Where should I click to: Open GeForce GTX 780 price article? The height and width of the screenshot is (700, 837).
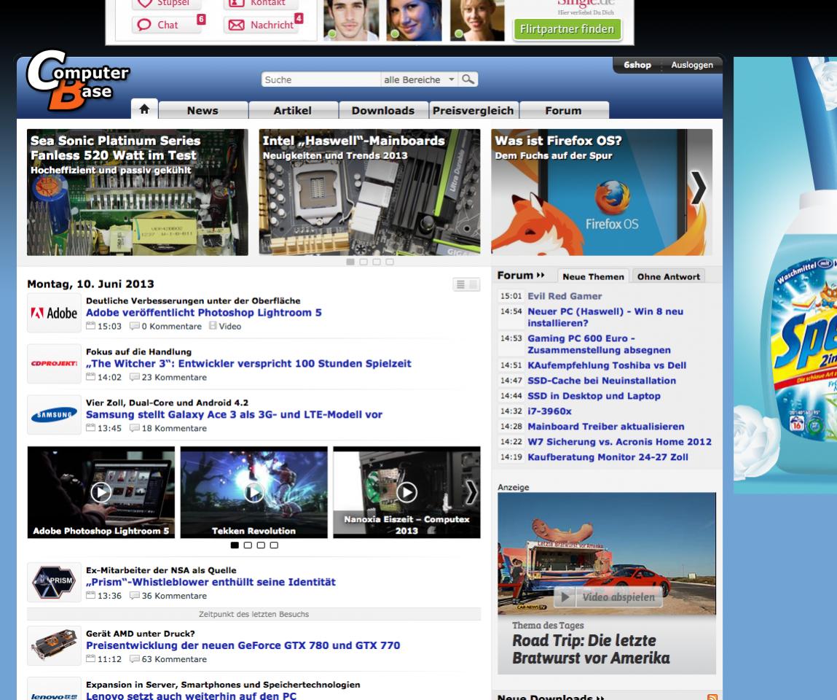(x=243, y=645)
